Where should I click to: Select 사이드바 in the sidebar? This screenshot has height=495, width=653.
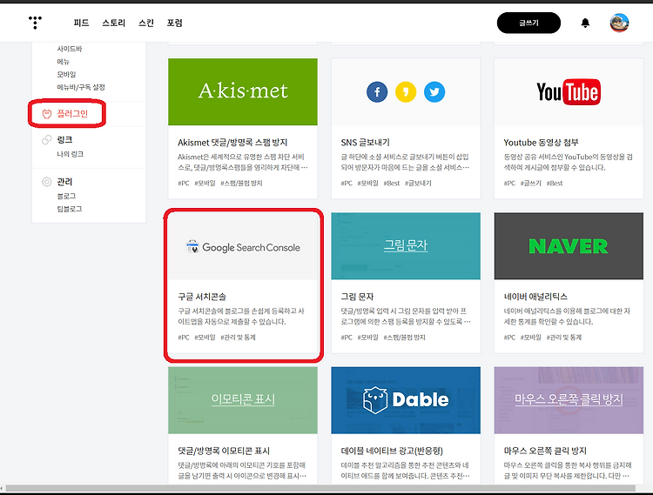click(70, 49)
